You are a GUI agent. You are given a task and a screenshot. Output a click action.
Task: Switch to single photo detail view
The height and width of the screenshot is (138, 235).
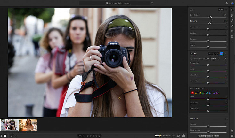pos(5,136)
